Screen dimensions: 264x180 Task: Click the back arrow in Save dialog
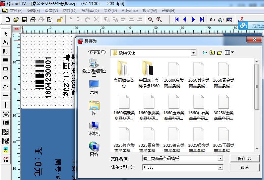click(x=204, y=52)
